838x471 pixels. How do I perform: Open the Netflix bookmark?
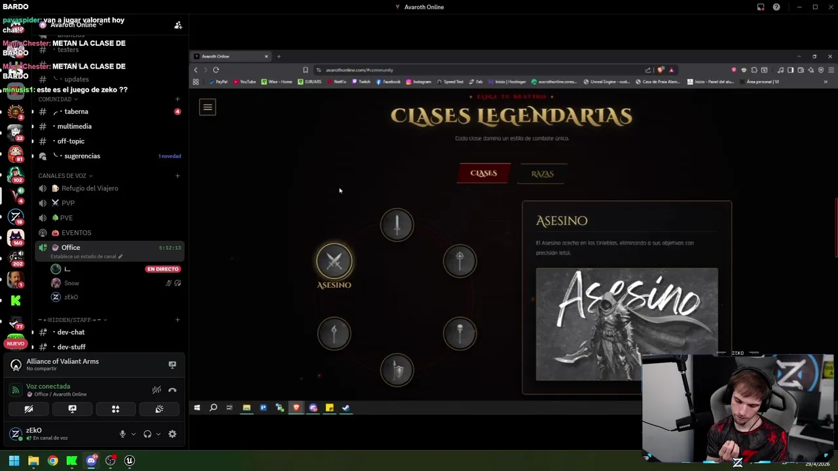336,82
